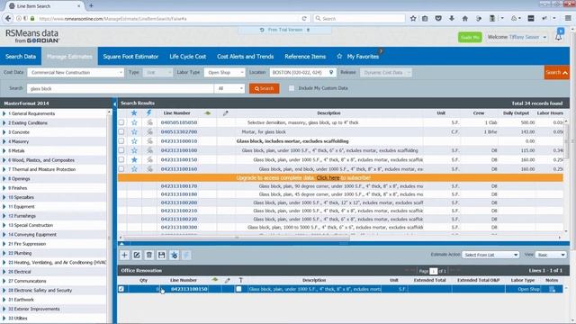Open Cost Alerts and Trends tab
This screenshot has width=576, height=324.
(245, 56)
